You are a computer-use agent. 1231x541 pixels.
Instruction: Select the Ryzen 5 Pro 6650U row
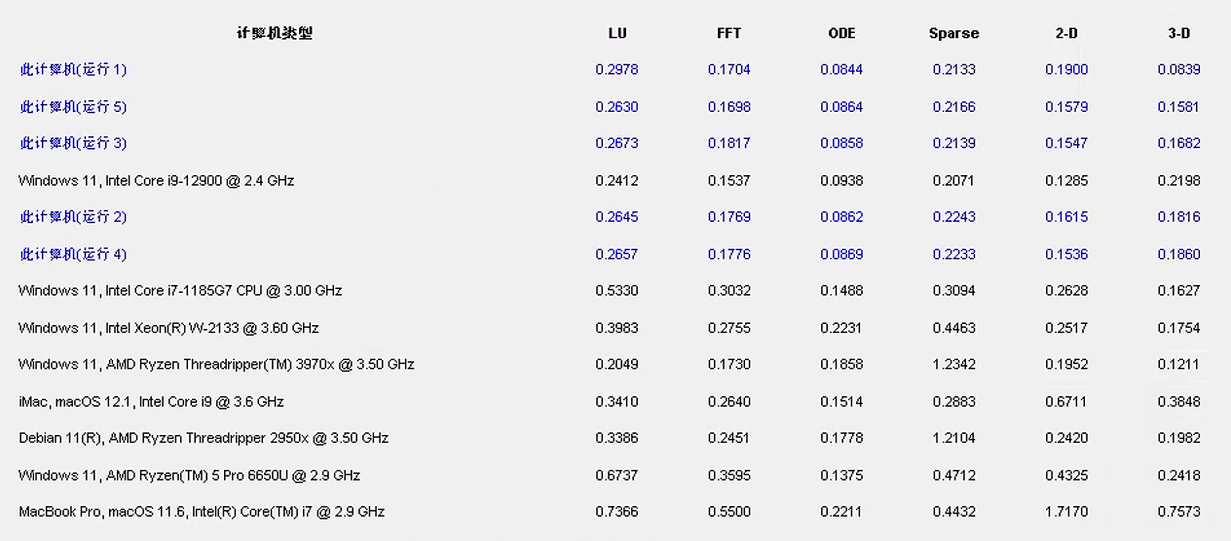coord(189,475)
